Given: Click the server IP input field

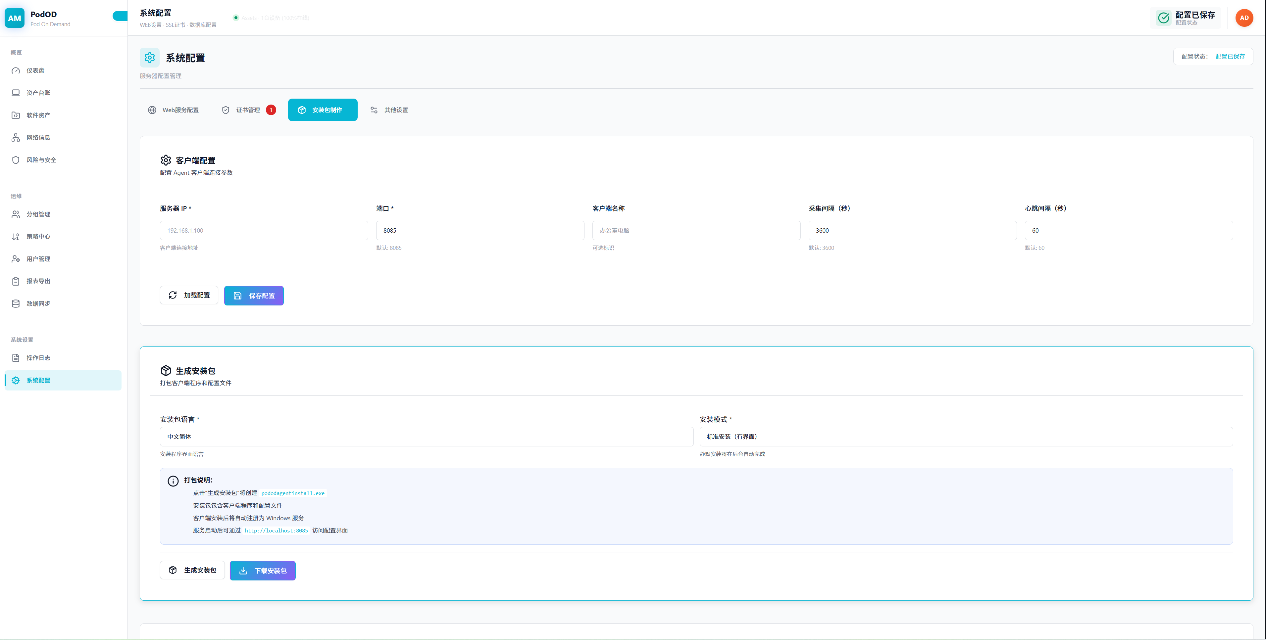Looking at the screenshot, I should [263, 230].
